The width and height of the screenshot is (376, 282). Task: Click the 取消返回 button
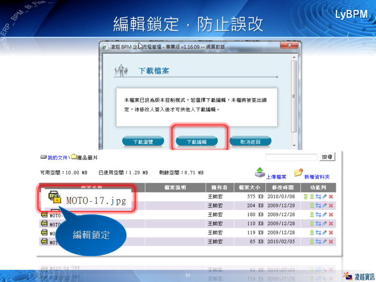250,142
